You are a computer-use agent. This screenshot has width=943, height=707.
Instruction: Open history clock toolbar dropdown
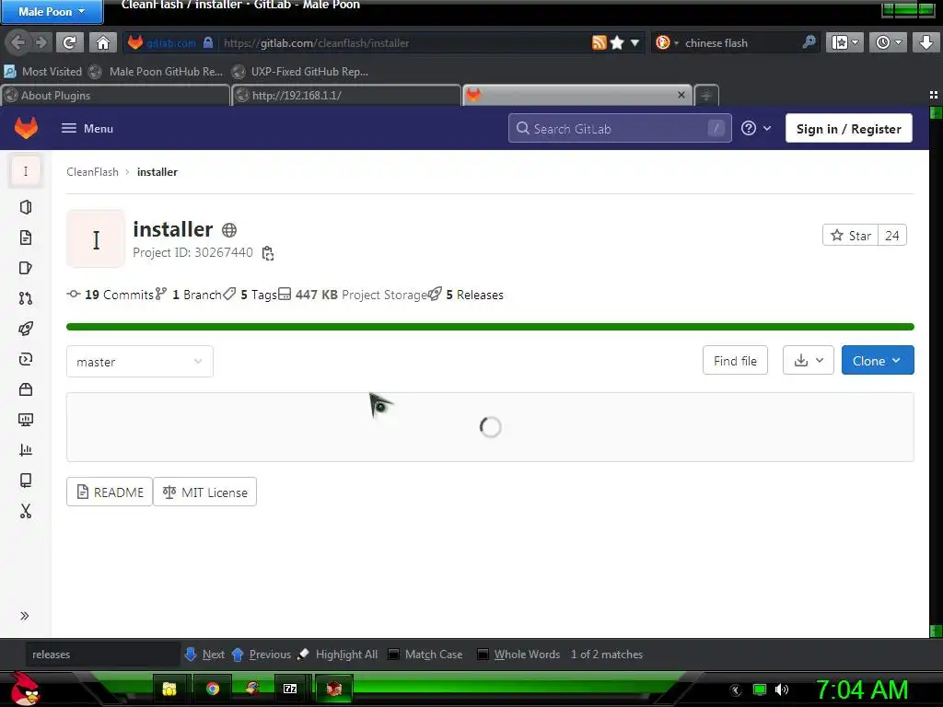[x=888, y=42]
